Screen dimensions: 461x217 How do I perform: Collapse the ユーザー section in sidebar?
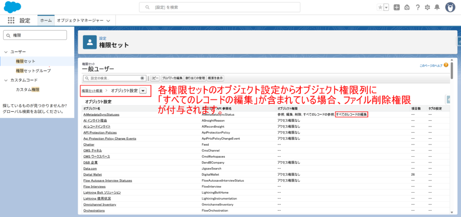(6, 52)
